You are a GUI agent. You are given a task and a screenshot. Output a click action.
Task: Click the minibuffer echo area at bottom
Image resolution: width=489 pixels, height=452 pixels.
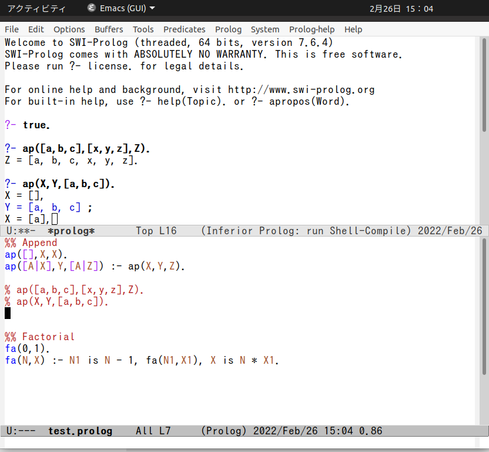[240, 443]
